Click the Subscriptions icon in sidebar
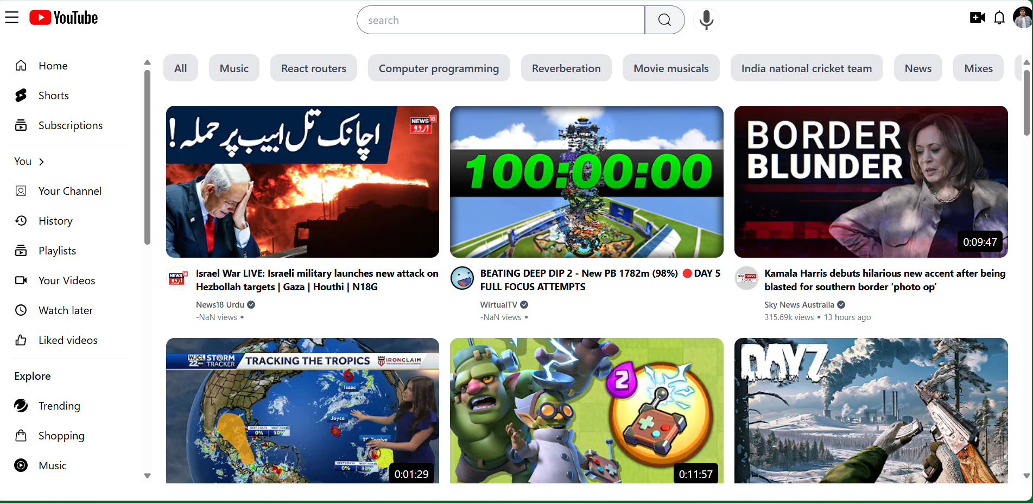The image size is (1033, 504). click(21, 125)
